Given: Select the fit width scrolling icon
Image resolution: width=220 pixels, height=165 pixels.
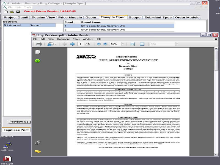Looking at the screenshot, I should 133,44.
